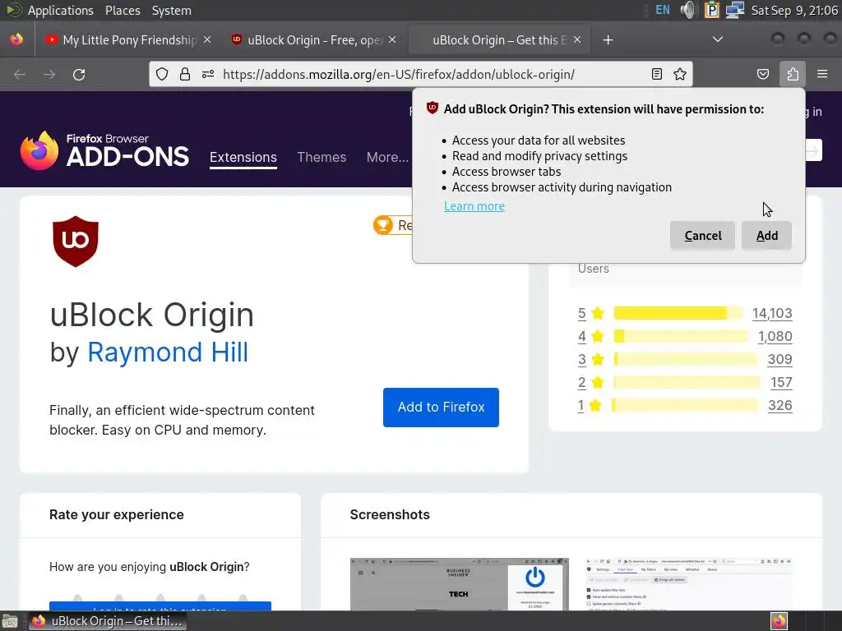
Task: Cancel the uBlock Origin install prompt
Action: click(702, 236)
